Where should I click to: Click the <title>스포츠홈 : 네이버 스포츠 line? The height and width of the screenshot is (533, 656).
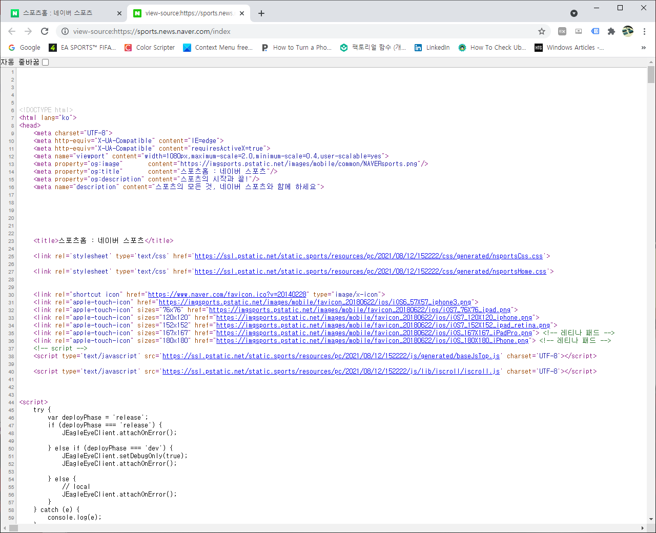(104, 241)
